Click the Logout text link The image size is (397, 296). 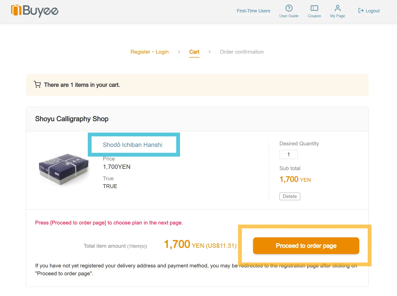(x=372, y=11)
